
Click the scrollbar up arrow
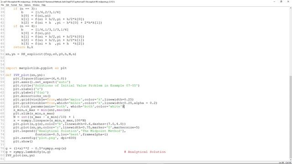pos(291,8)
